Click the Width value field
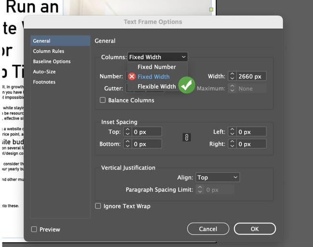Screen dimensions: 313x247 [x=251, y=77]
